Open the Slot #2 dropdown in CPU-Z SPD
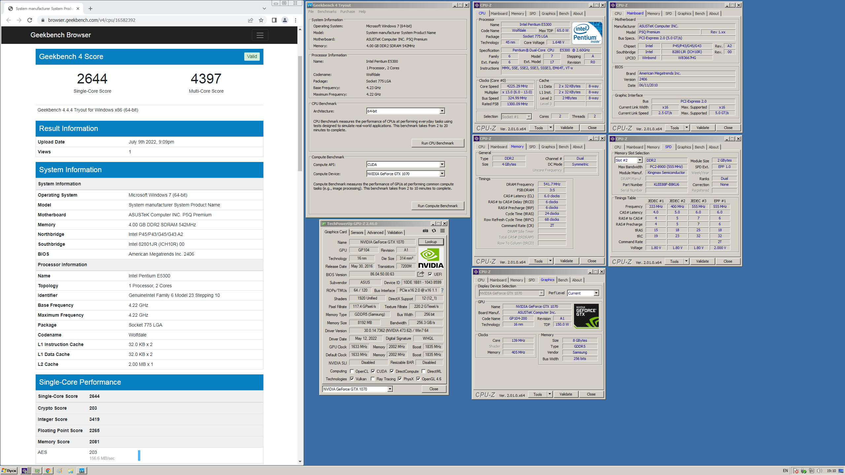 pos(628,160)
